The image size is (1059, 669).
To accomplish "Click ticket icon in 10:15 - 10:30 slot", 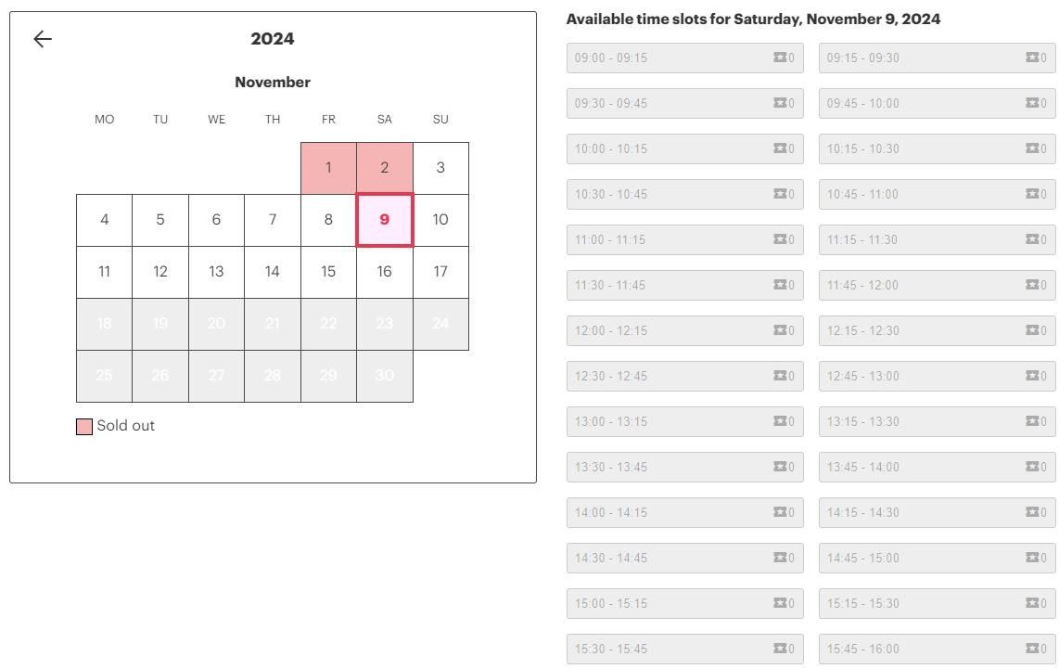I will (x=1032, y=148).
